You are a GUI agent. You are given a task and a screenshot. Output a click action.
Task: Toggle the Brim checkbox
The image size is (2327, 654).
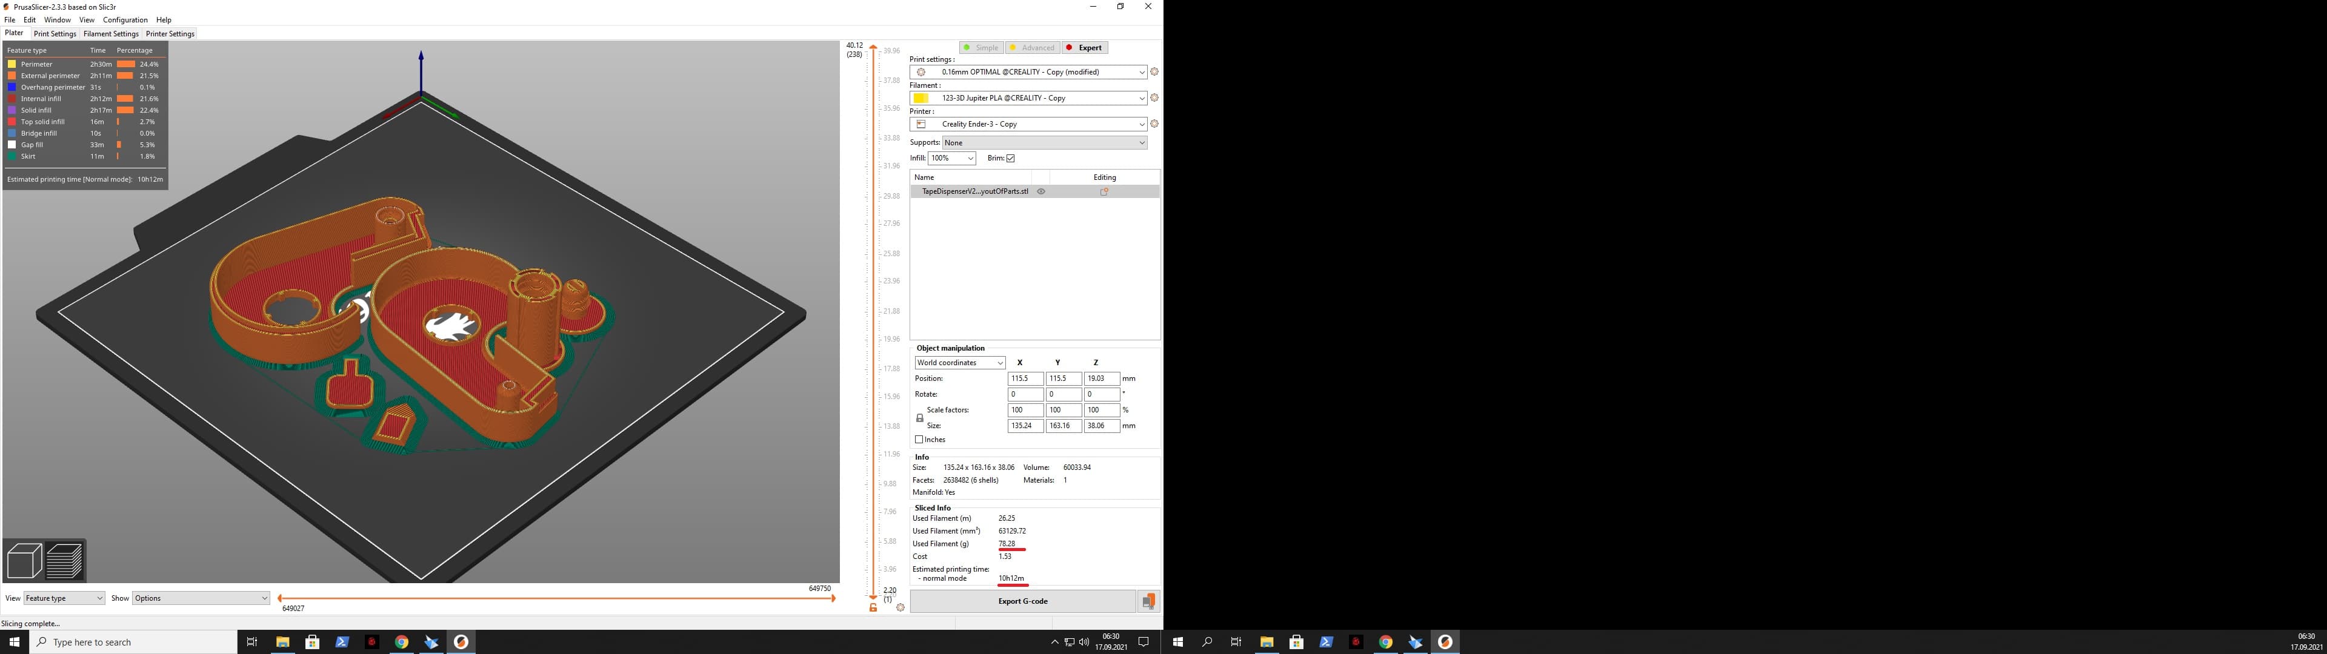point(1011,158)
